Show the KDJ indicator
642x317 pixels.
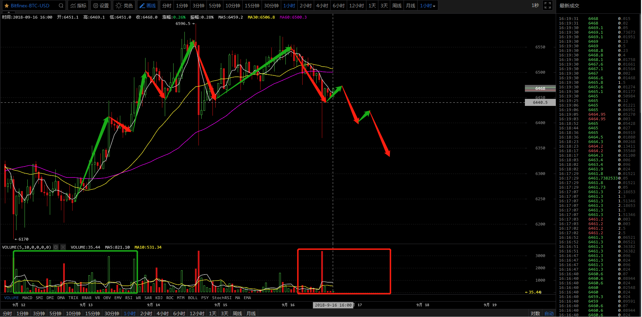pyautogui.click(x=159, y=298)
